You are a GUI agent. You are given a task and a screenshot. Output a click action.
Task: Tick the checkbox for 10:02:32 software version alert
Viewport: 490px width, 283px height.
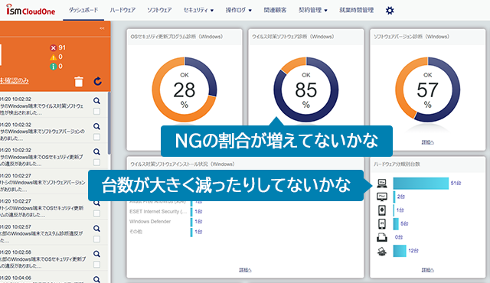pyautogui.click(x=97, y=137)
